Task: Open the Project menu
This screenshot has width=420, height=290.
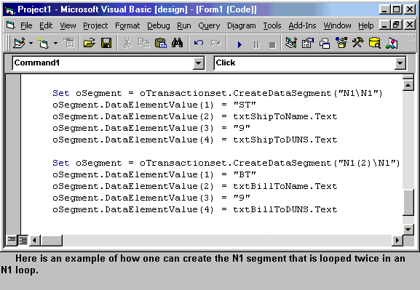Action: (x=95, y=25)
